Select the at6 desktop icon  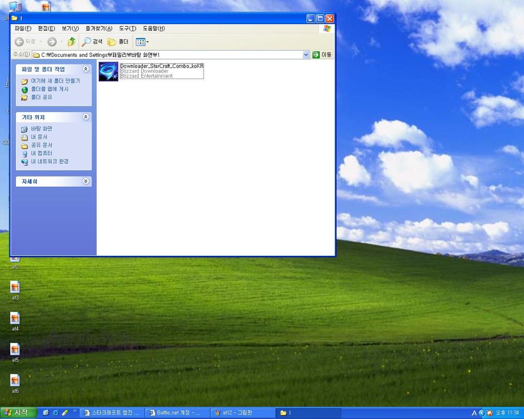(15, 384)
